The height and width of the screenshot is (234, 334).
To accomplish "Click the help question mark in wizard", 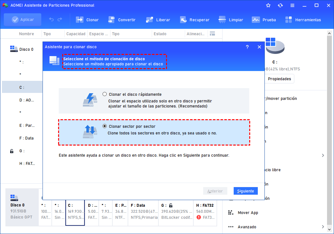I will coord(247,47).
